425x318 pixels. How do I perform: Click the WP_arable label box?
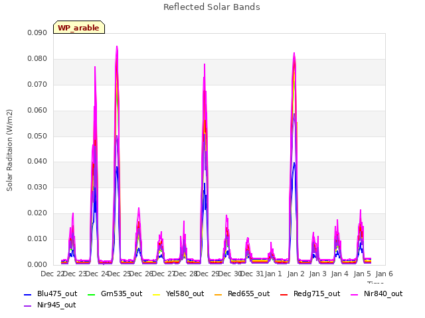79,27
